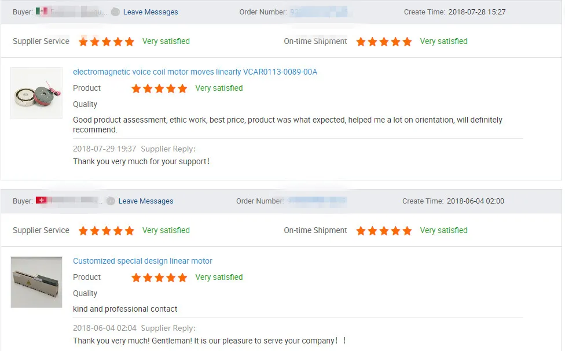View the linear motor product thumbnail
This screenshot has height=351, width=565.
pyautogui.click(x=36, y=282)
